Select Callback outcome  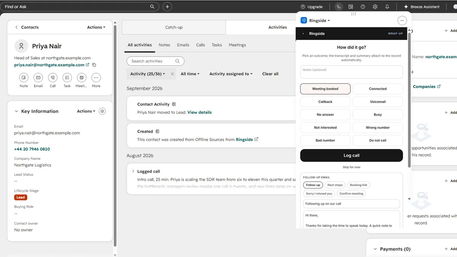(325, 102)
